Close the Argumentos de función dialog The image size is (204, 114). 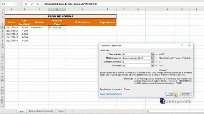tap(189, 46)
